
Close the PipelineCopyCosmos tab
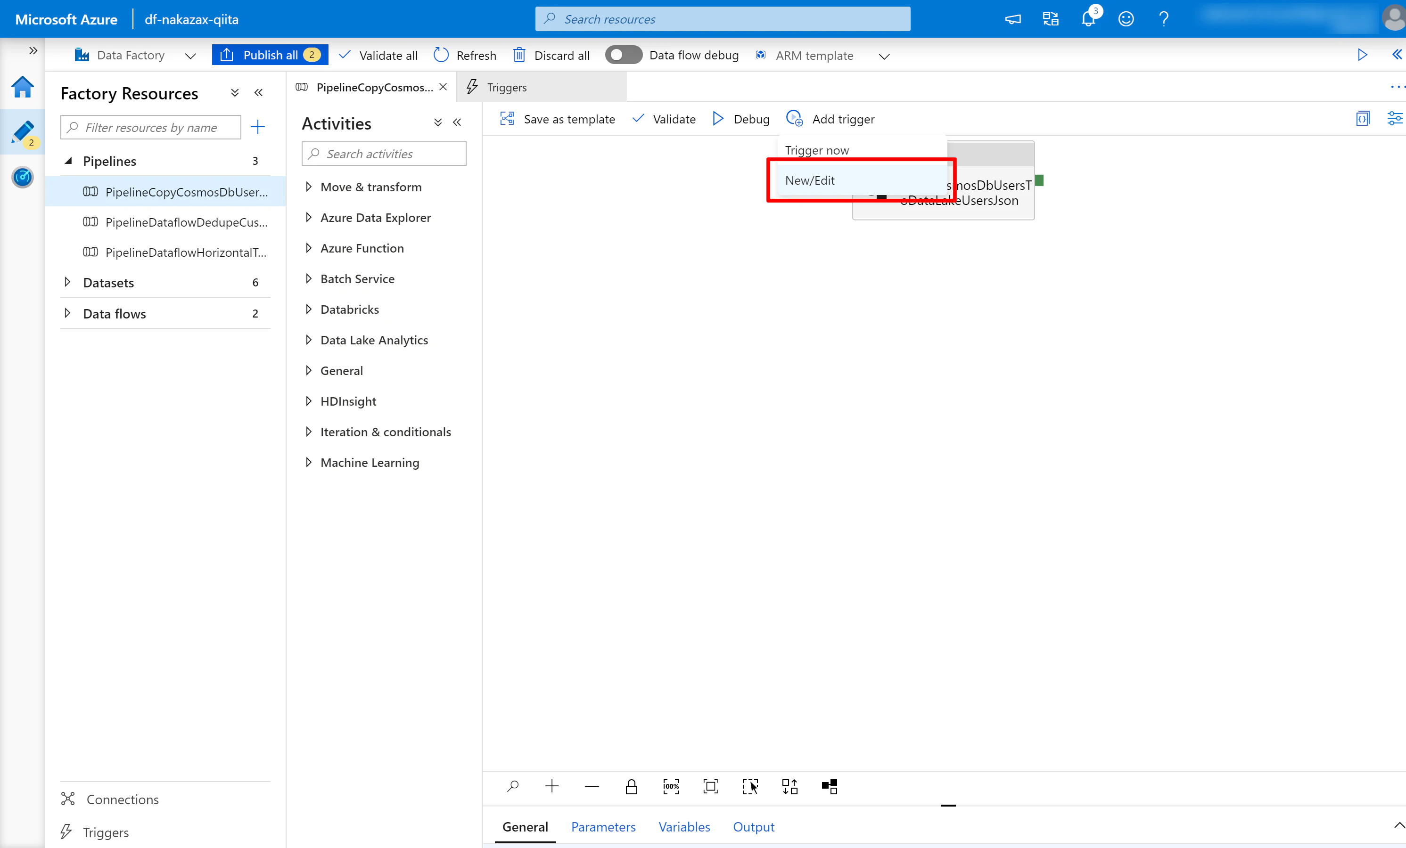443,87
